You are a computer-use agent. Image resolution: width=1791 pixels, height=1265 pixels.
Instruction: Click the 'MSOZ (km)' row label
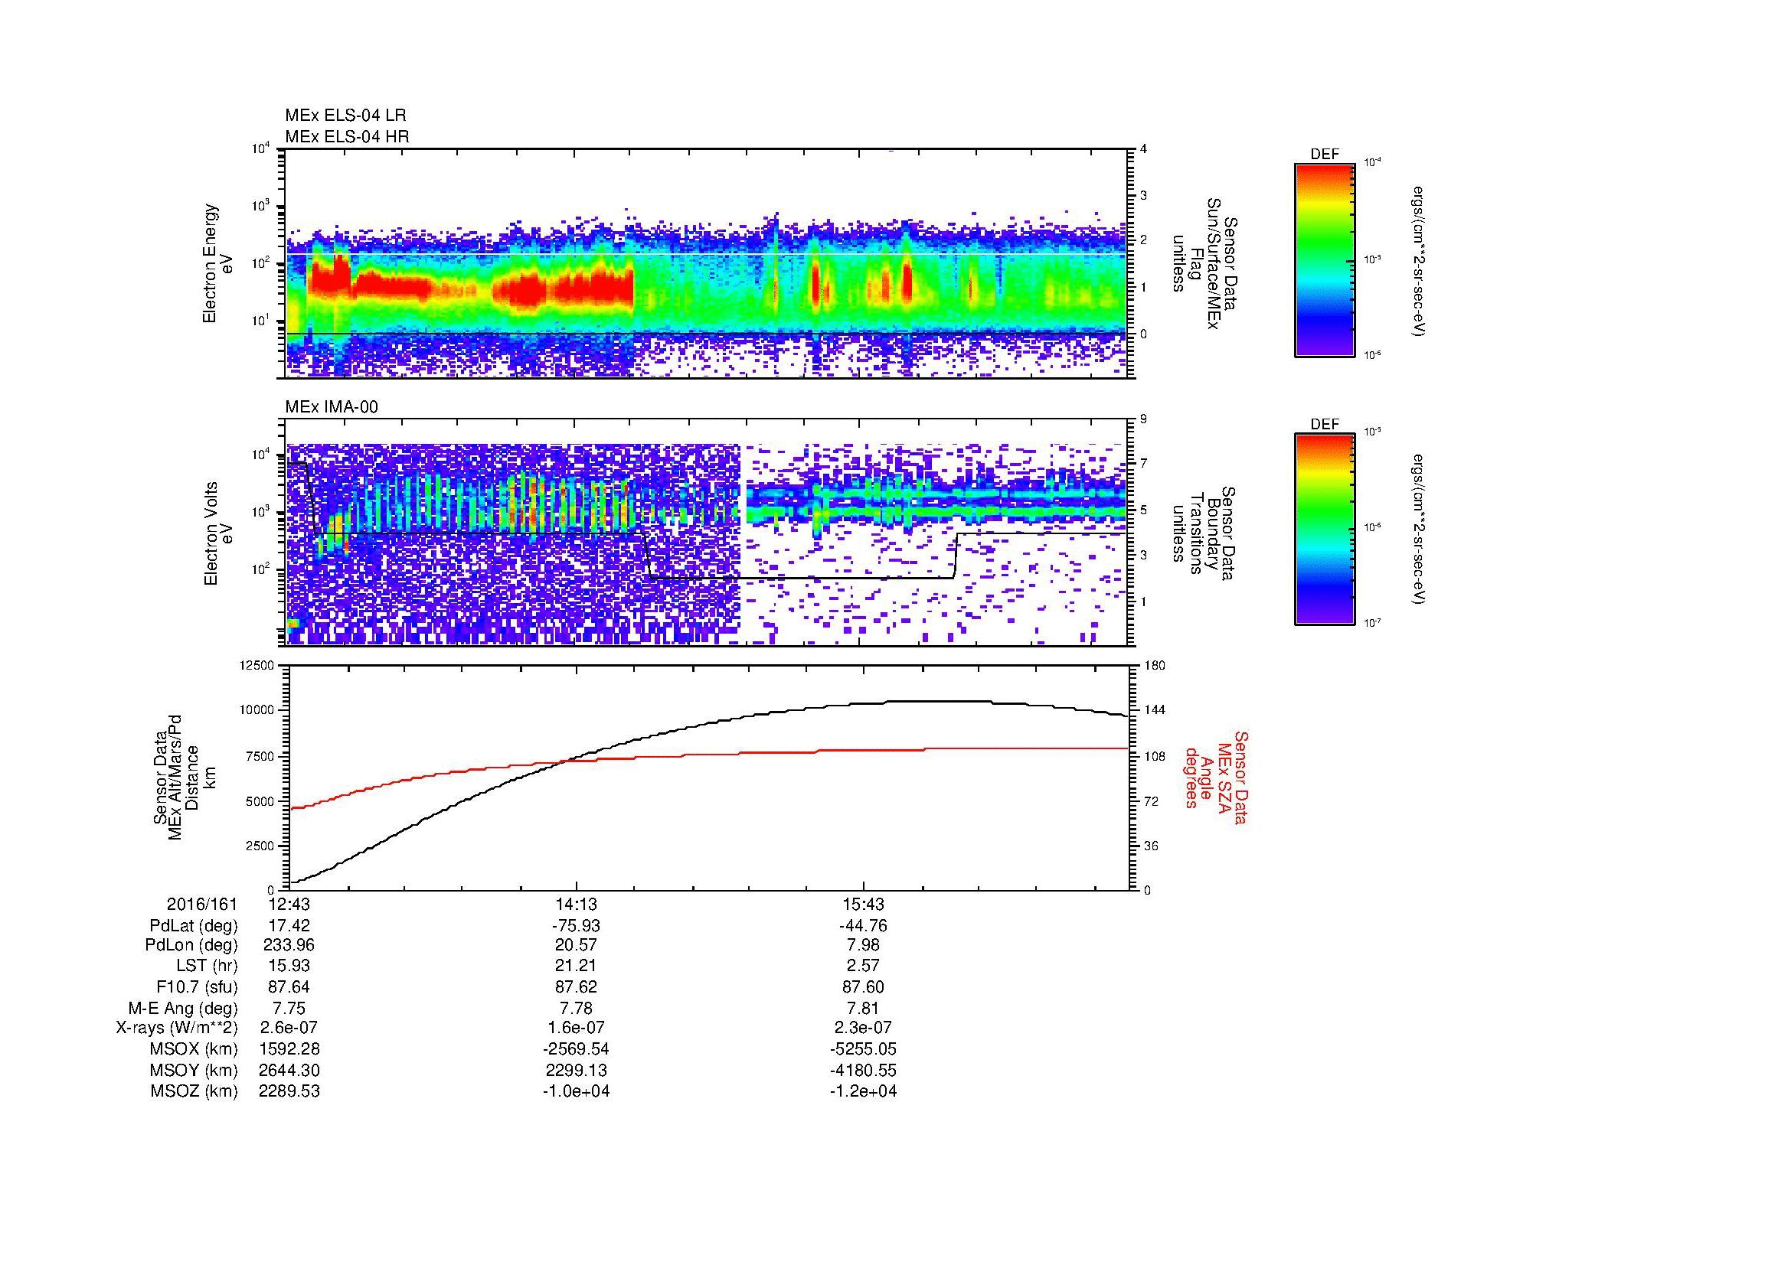(194, 1091)
